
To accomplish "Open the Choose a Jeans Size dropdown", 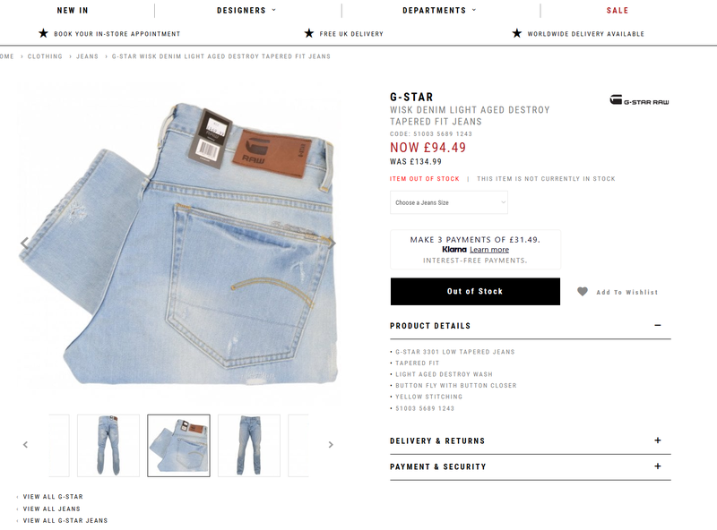I will coord(449,202).
